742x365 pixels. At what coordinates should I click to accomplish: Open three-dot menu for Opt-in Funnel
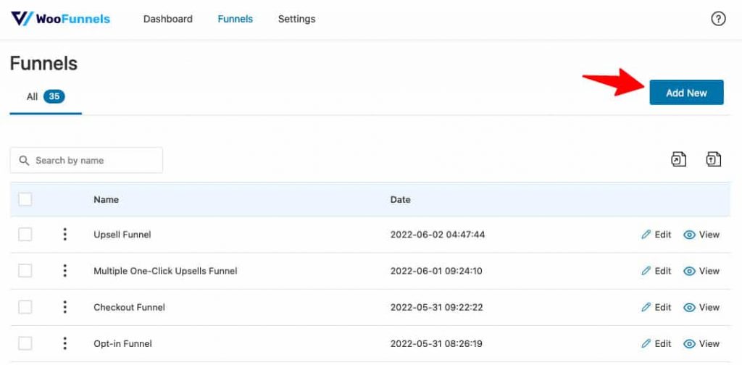coord(64,343)
